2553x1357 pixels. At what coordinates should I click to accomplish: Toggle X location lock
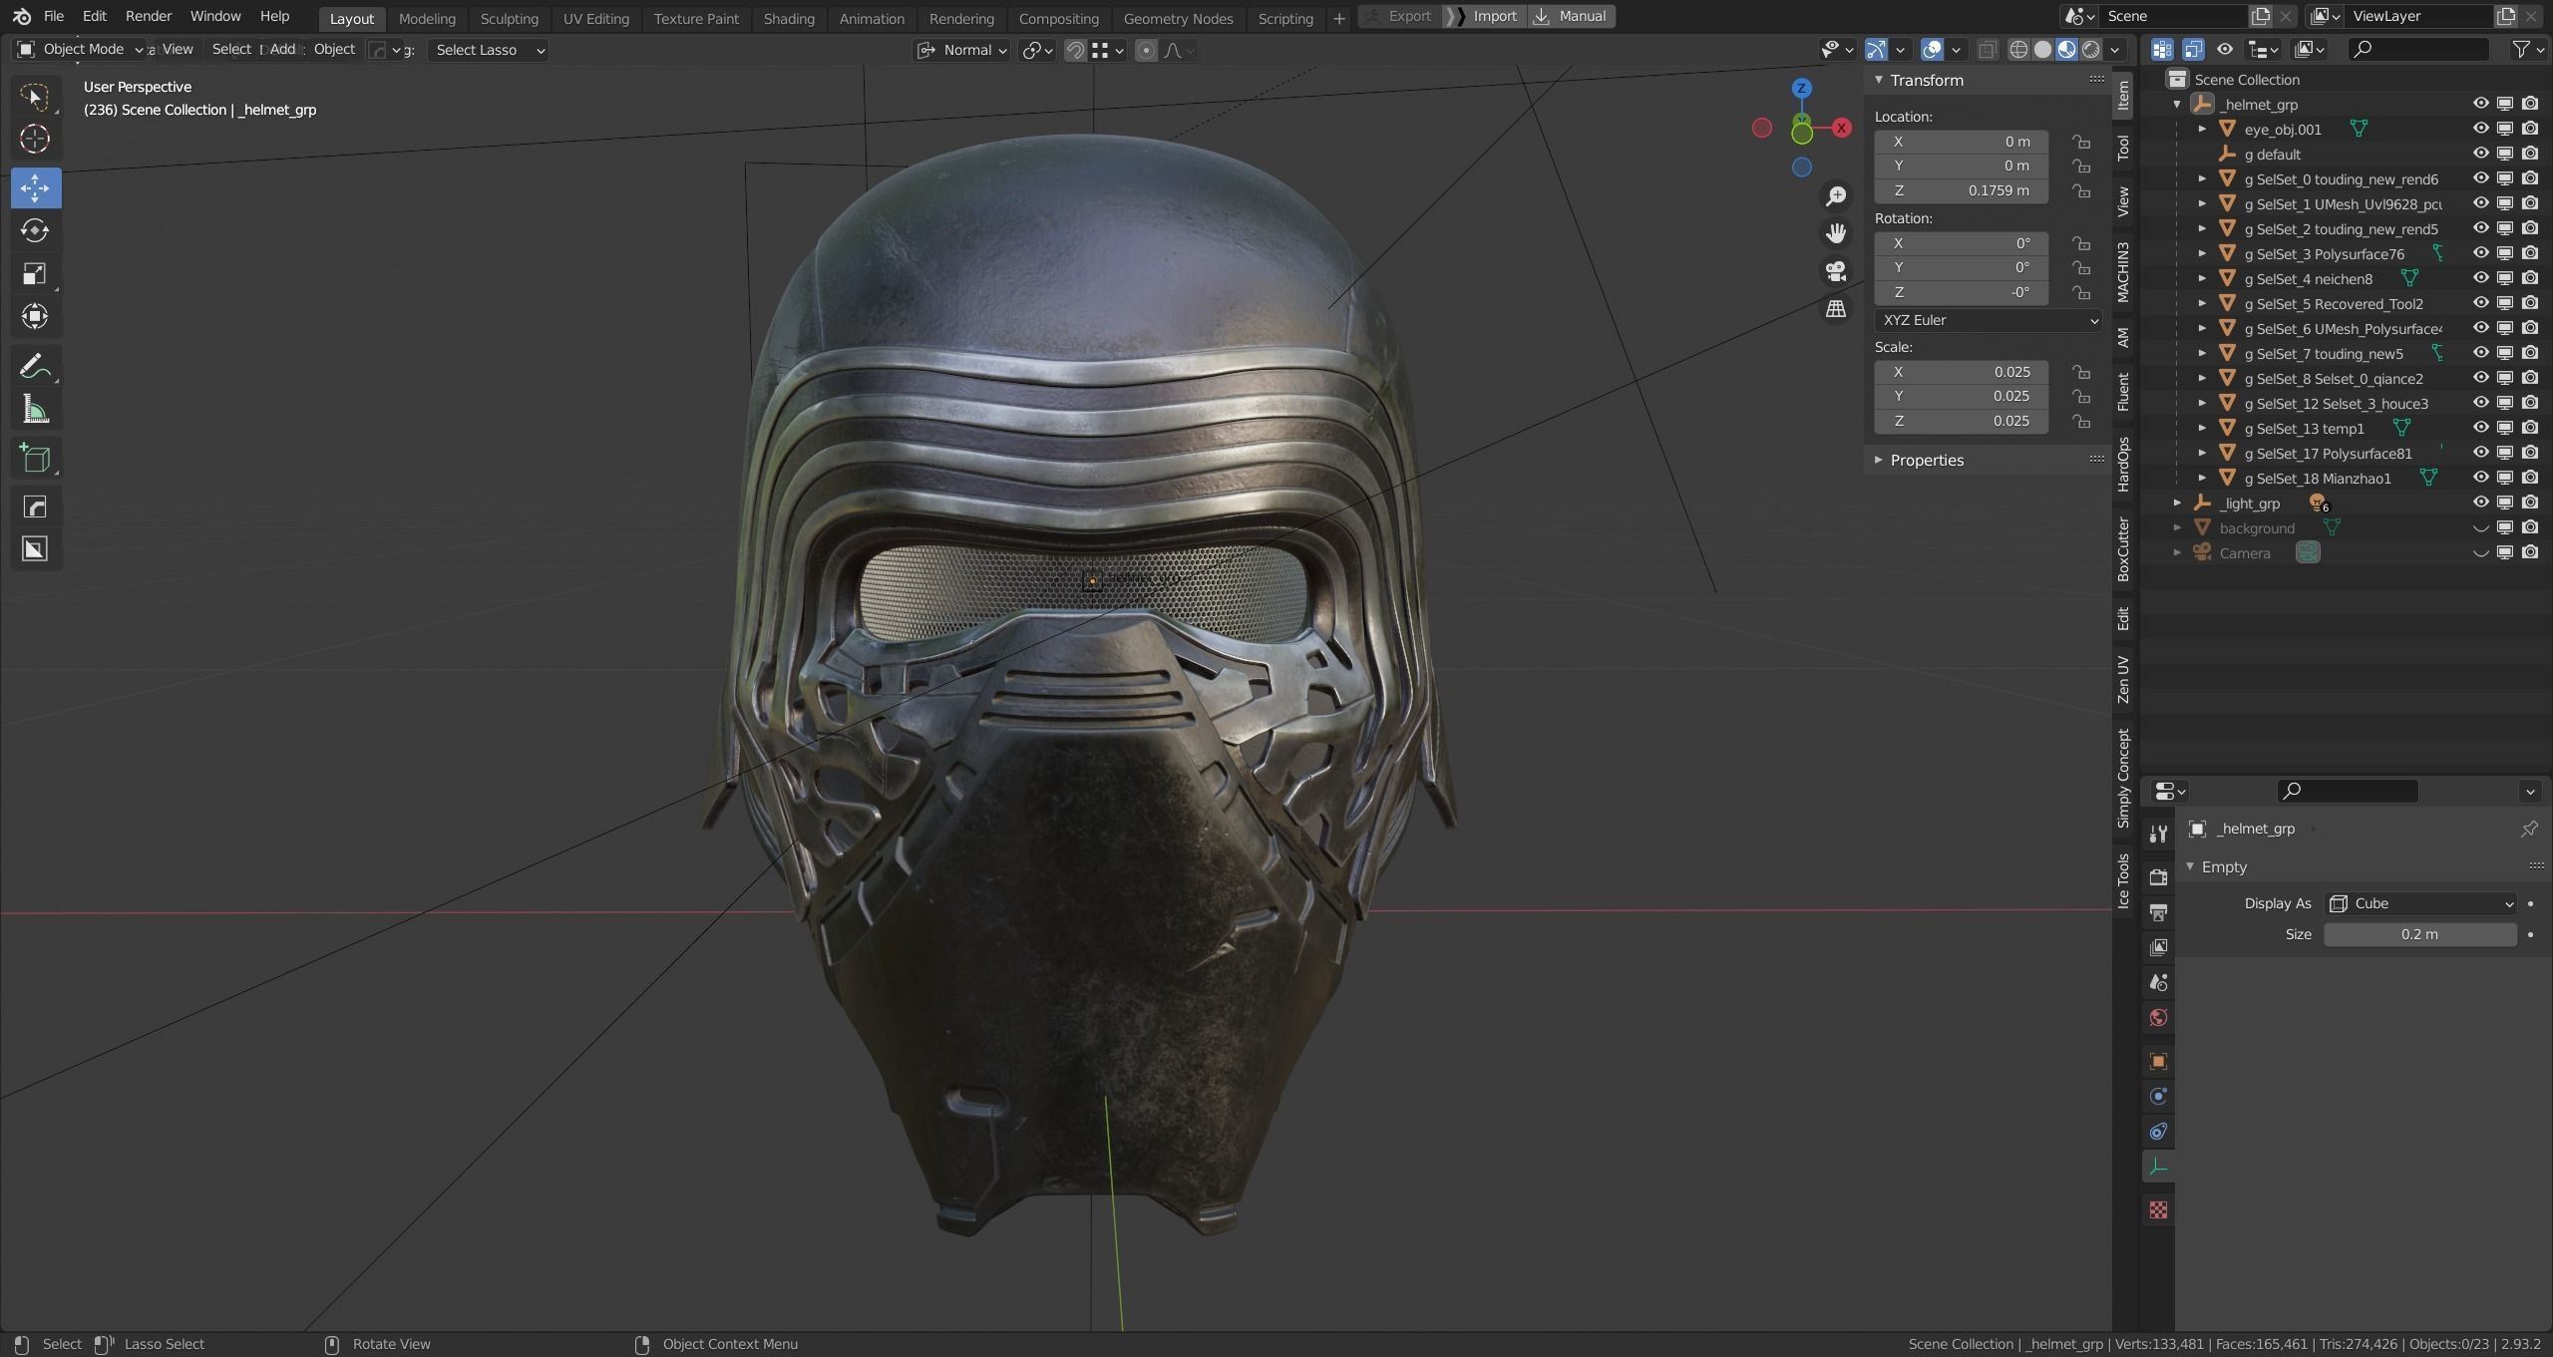[2081, 142]
